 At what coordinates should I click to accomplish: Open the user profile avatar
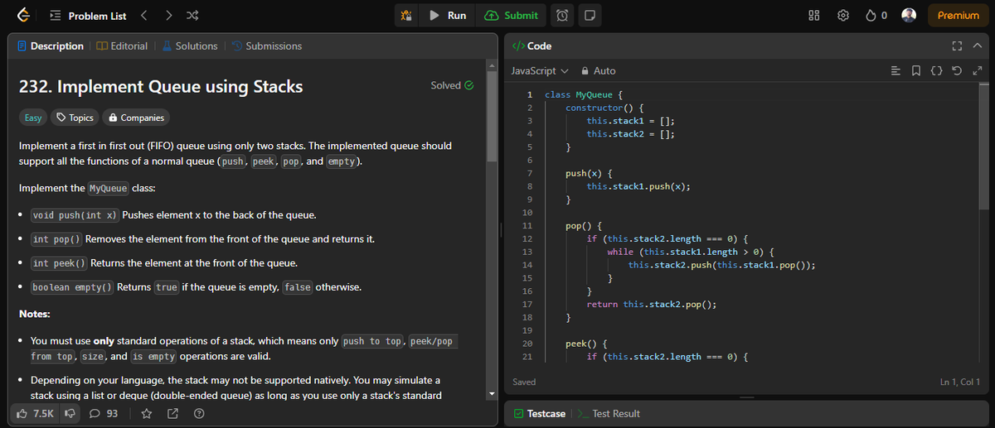click(909, 16)
